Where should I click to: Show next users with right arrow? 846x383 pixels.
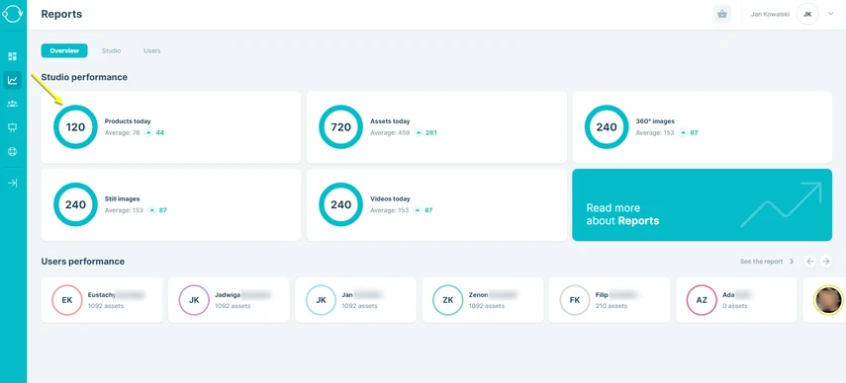pos(826,262)
